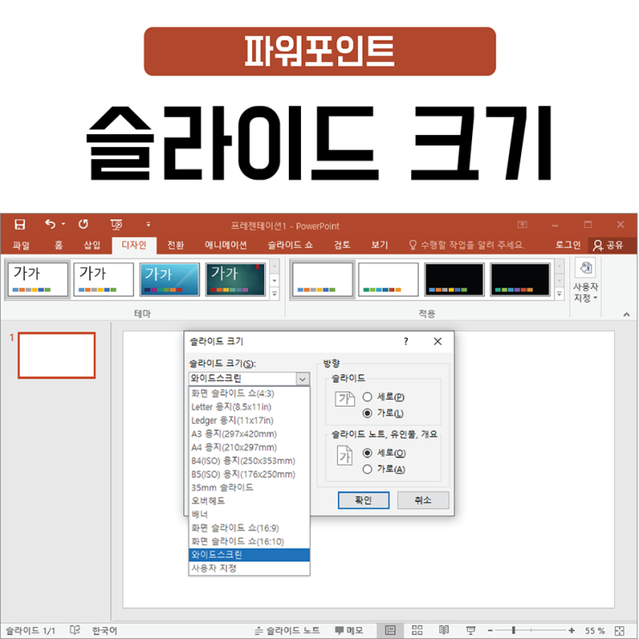Screen dimensions: 639x639
Task: Close the 슬라이드 크기 dialog
Action: pyautogui.click(x=438, y=341)
